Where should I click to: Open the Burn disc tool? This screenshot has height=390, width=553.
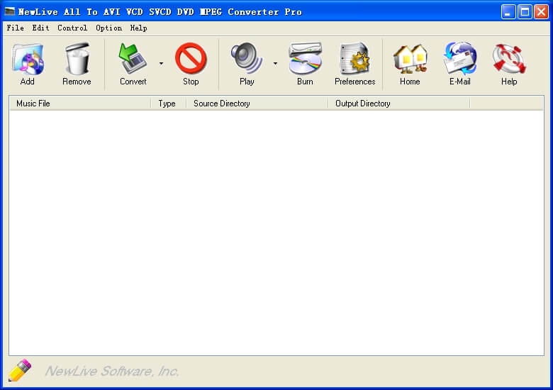click(x=305, y=60)
